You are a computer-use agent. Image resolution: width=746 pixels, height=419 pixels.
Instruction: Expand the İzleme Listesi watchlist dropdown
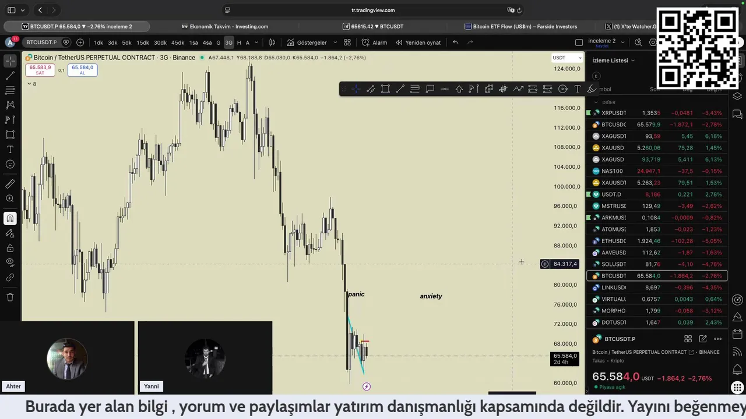pos(614,61)
